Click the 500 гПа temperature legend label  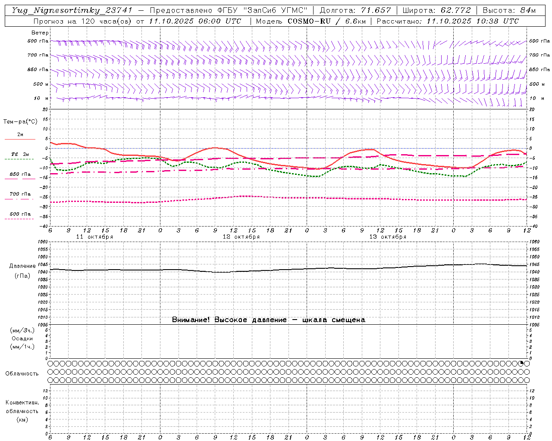[20, 214]
